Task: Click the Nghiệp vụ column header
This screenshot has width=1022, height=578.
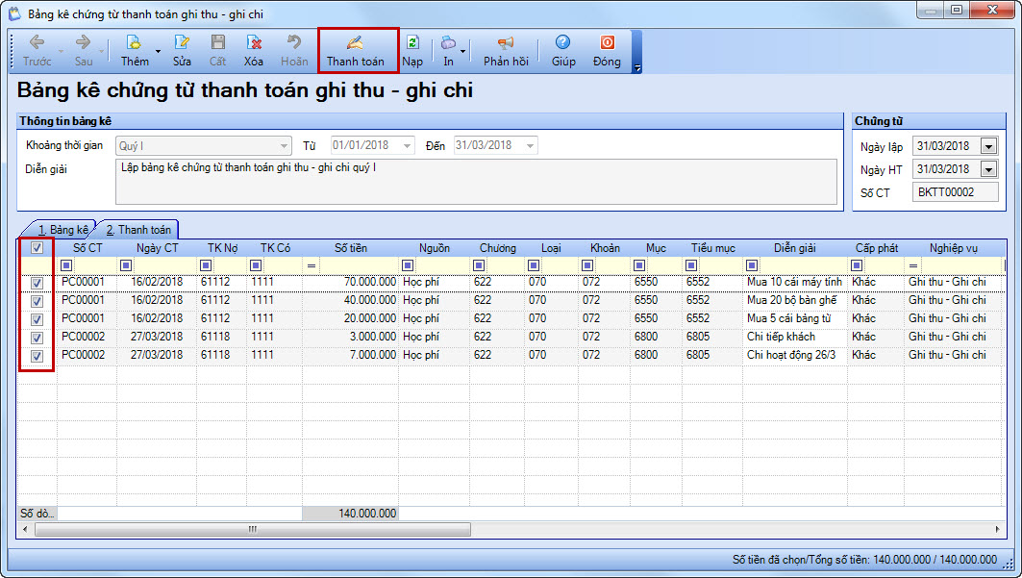Action: pyautogui.click(x=954, y=247)
